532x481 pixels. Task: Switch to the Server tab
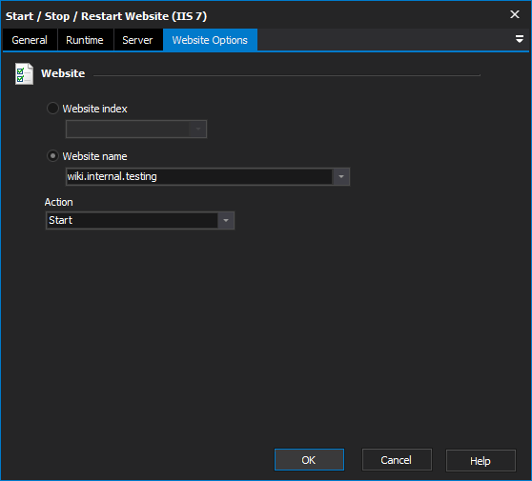[x=137, y=40]
